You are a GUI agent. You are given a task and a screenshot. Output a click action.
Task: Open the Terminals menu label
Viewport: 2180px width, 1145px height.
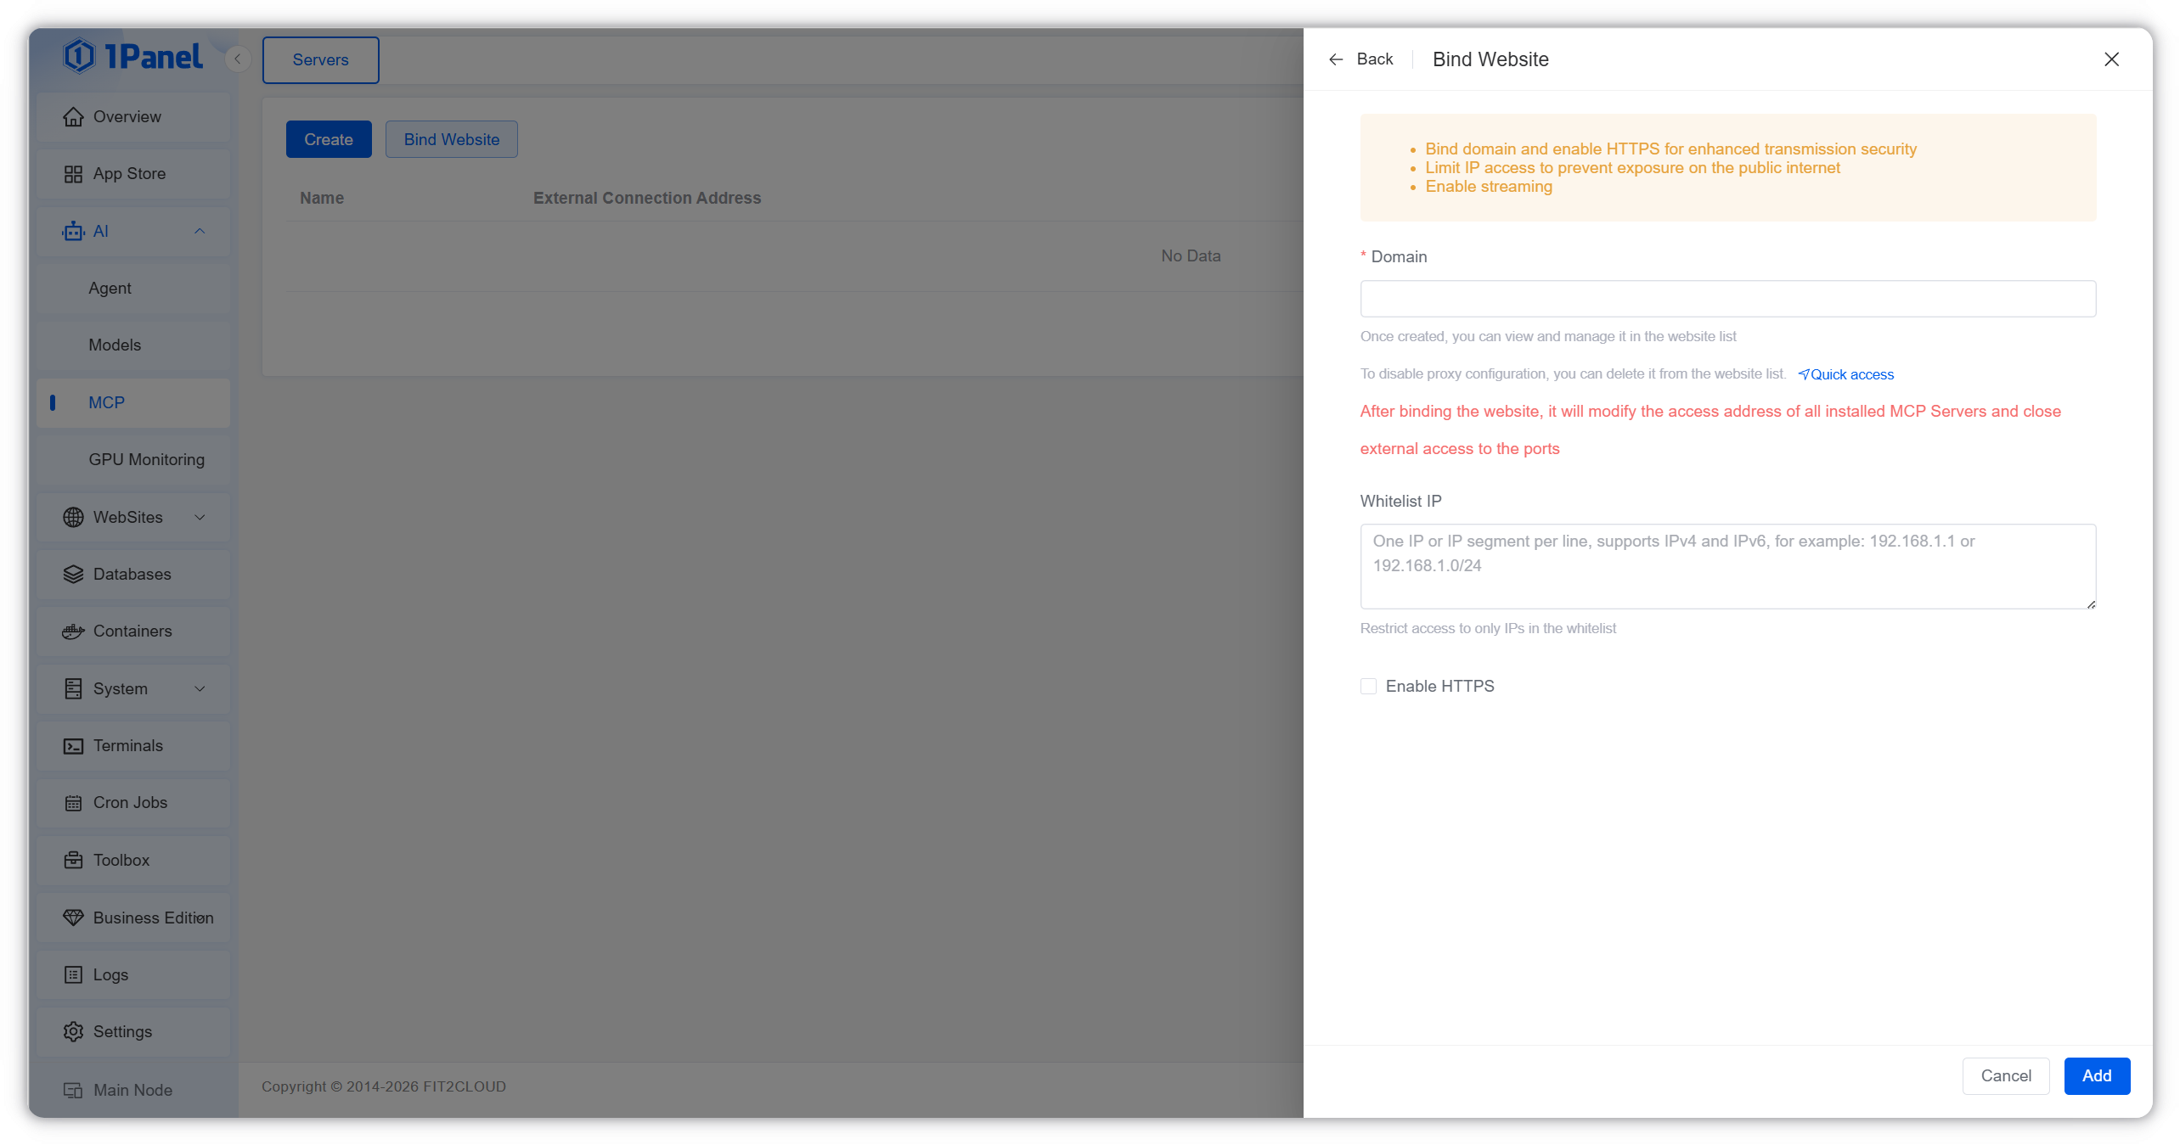coord(128,746)
